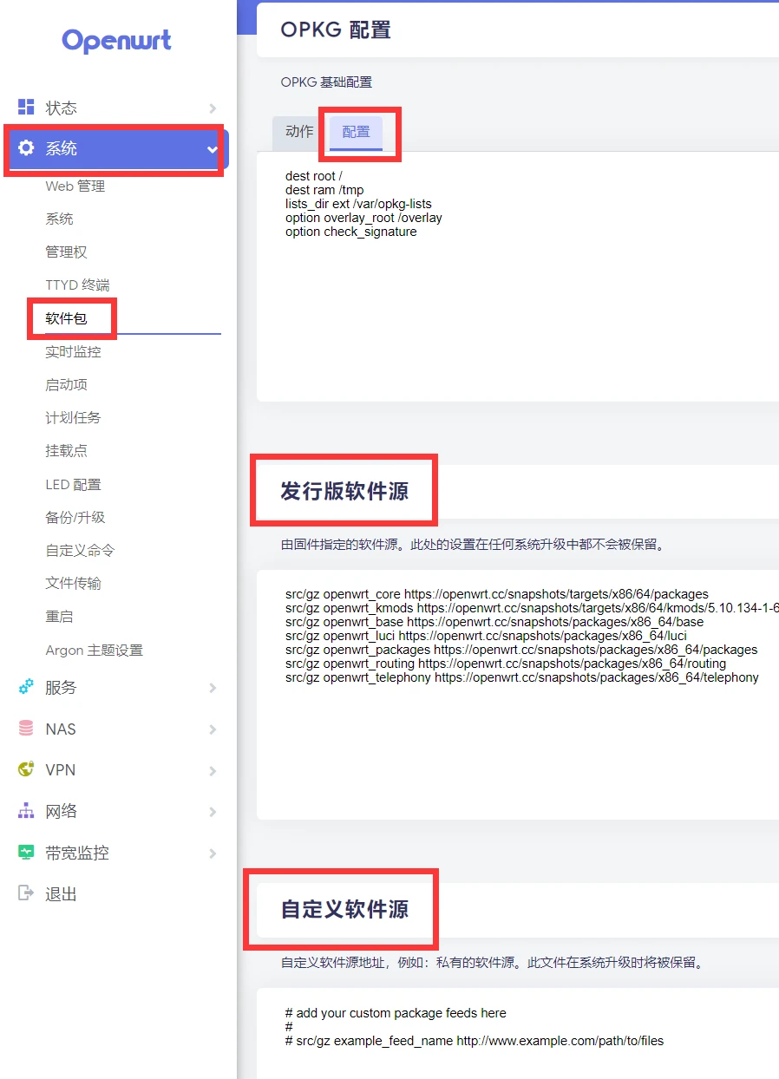This screenshot has width=779, height=1079.
Task: Expand the 带宽监控 menu chevron
Action: tap(213, 853)
